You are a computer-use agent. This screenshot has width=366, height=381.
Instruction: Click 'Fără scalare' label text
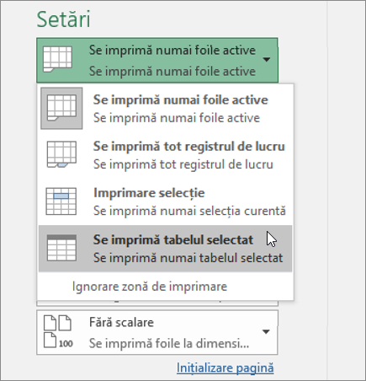121,322
